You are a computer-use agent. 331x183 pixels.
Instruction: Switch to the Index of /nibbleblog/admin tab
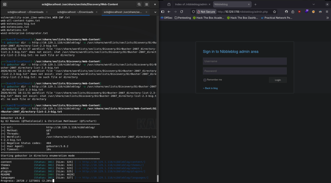point(191,4)
